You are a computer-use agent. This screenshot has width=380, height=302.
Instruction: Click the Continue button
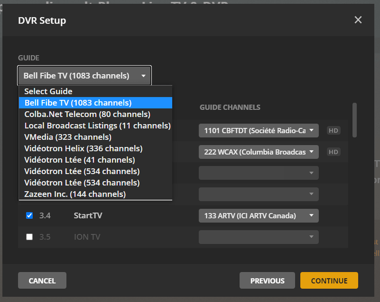(329, 280)
